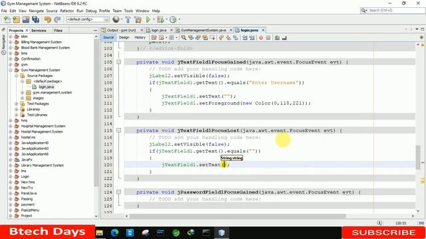Select login.java in the project tree
The width and height of the screenshot is (426, 239).
(46, 87)
